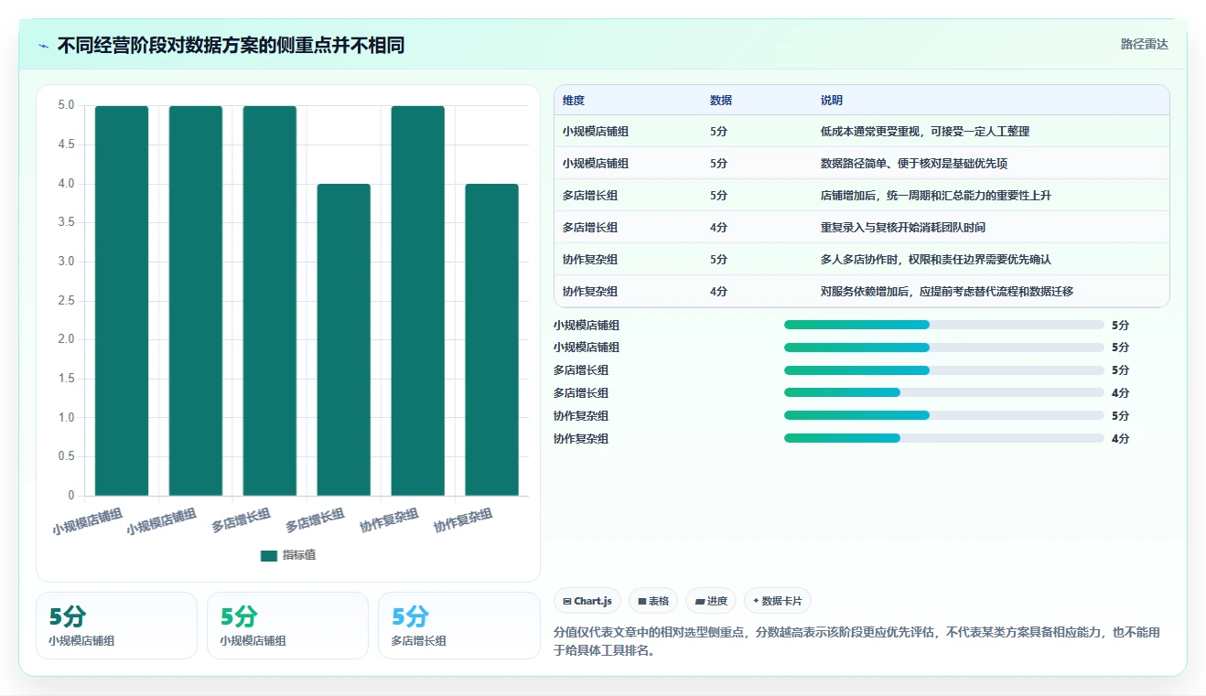Click the table icon in the 表格 tag

point(642,601)
